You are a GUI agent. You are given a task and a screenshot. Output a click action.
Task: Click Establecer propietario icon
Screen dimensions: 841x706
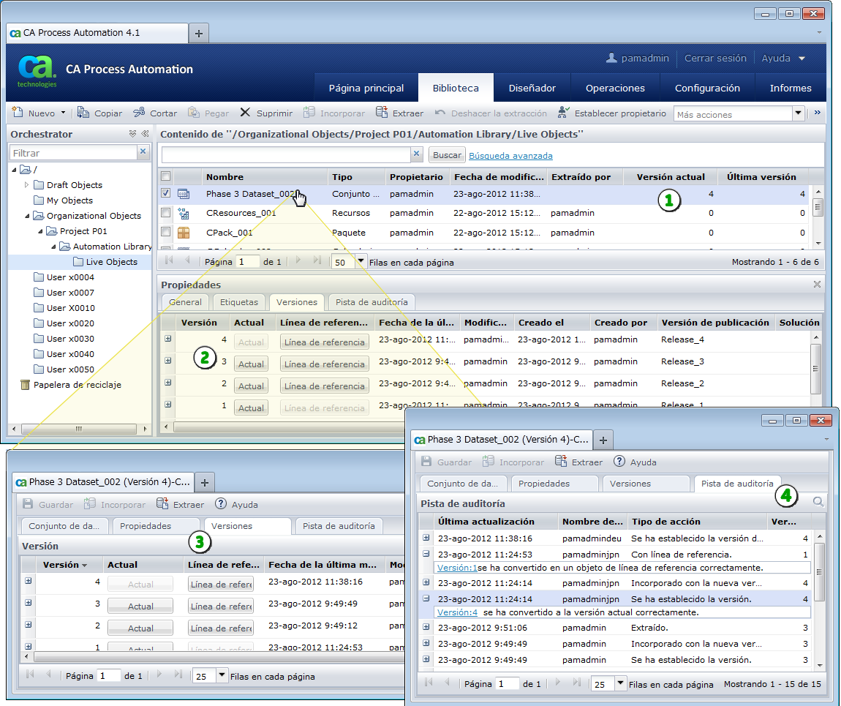(x=563, y=113)
